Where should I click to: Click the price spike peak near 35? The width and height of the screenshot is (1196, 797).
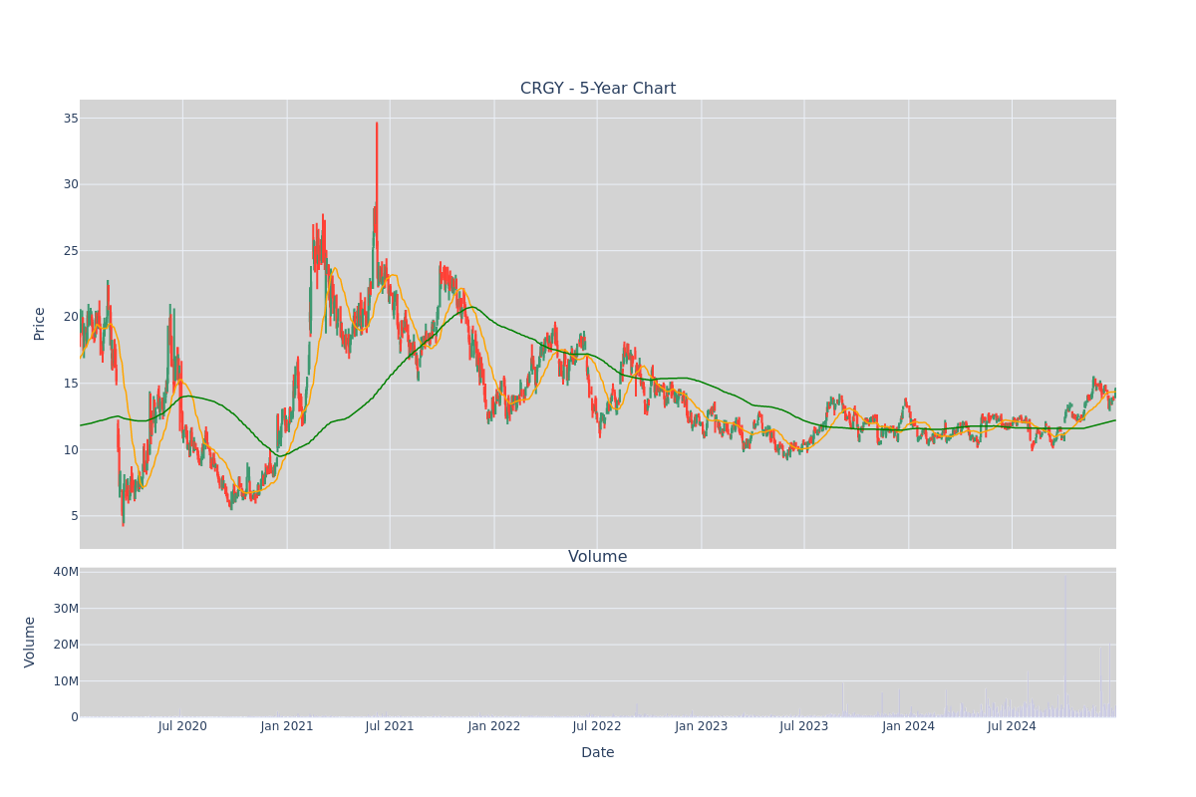pos(377,124)
